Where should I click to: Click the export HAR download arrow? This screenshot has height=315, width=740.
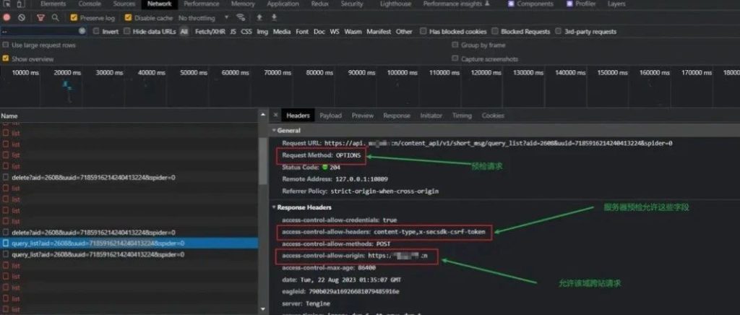coord(274,17)
